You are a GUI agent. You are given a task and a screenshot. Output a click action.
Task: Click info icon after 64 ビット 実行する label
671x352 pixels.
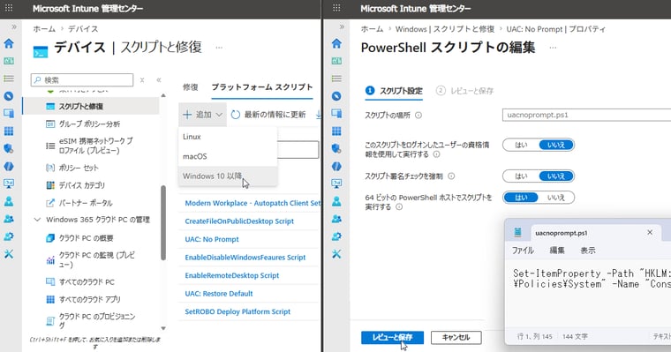click(399, 207)
